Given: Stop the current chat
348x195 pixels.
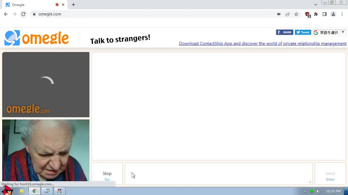Looking at the screenshot, I should 107,174.
